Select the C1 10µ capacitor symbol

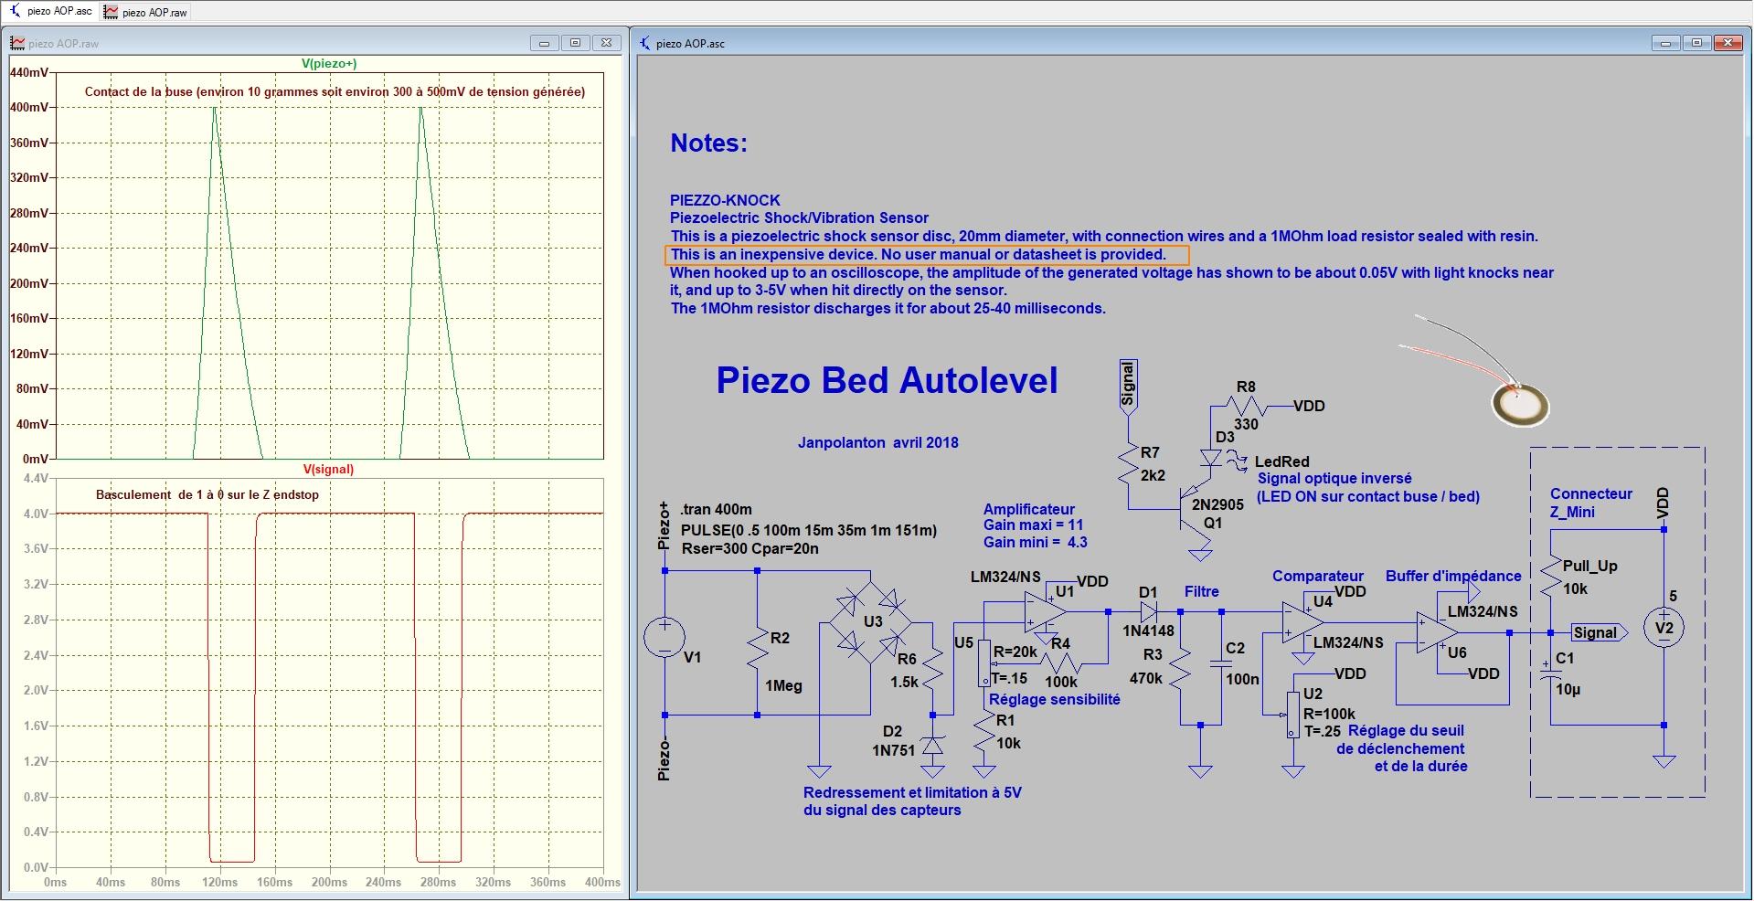point(1551,672)
